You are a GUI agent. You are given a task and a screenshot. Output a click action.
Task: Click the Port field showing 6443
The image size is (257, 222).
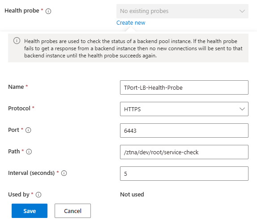click(184, 131)
